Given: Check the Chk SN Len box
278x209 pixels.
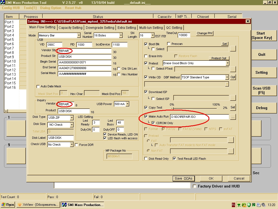Looking at the screenshot, I should pyautogui.click(x=119, y=69).
